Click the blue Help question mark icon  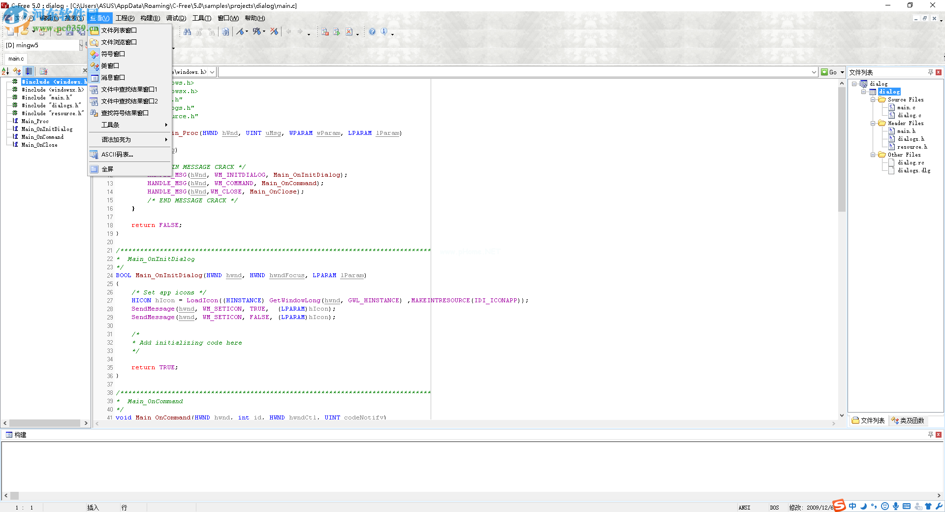point(372,32)
